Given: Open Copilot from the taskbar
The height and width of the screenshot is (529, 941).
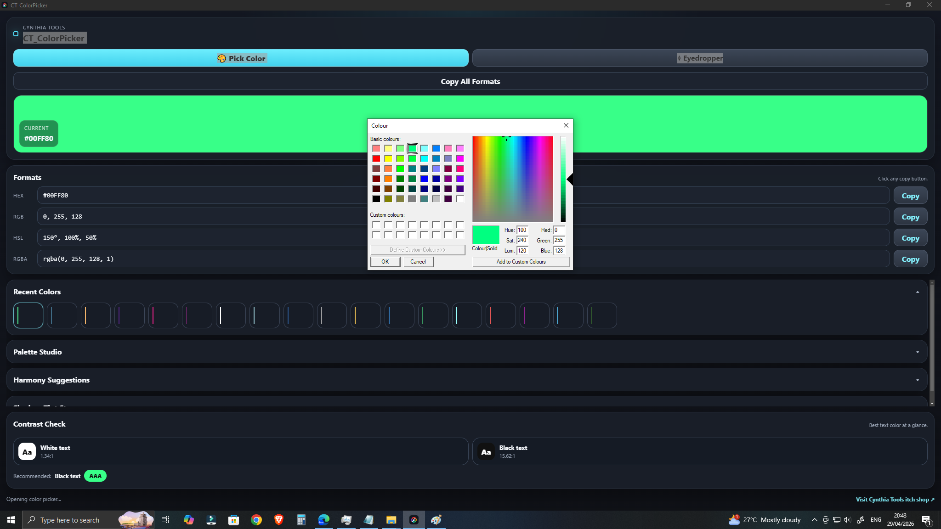Looking at the screenshot, I should (189, 520).
